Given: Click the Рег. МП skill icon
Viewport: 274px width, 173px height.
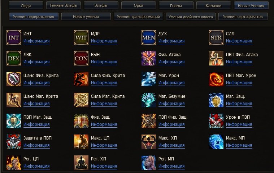Looking at the screenshot, I should click(x=148, y=163).
